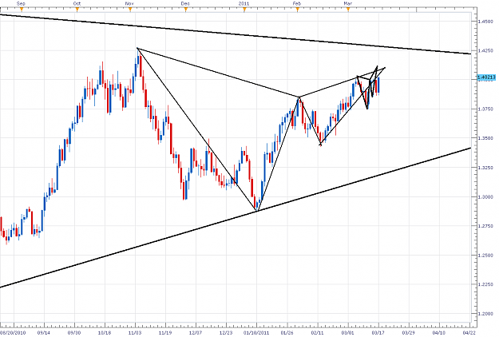Click the 1.3000 price axis label
This screenshot has height=337, width=499.
click(x=485, y=197)
